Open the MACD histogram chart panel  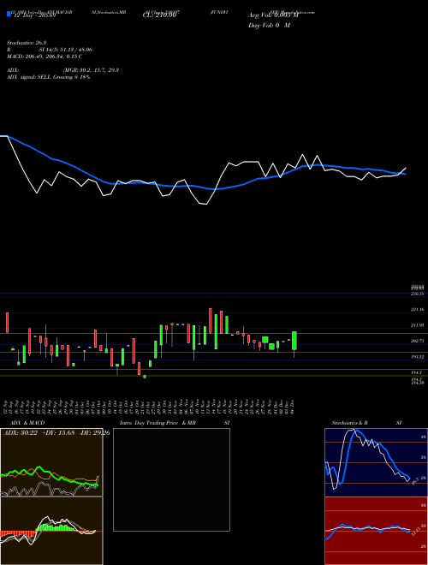[51, 531]
